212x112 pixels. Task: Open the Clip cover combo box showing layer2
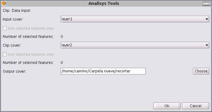coord(135,45)
